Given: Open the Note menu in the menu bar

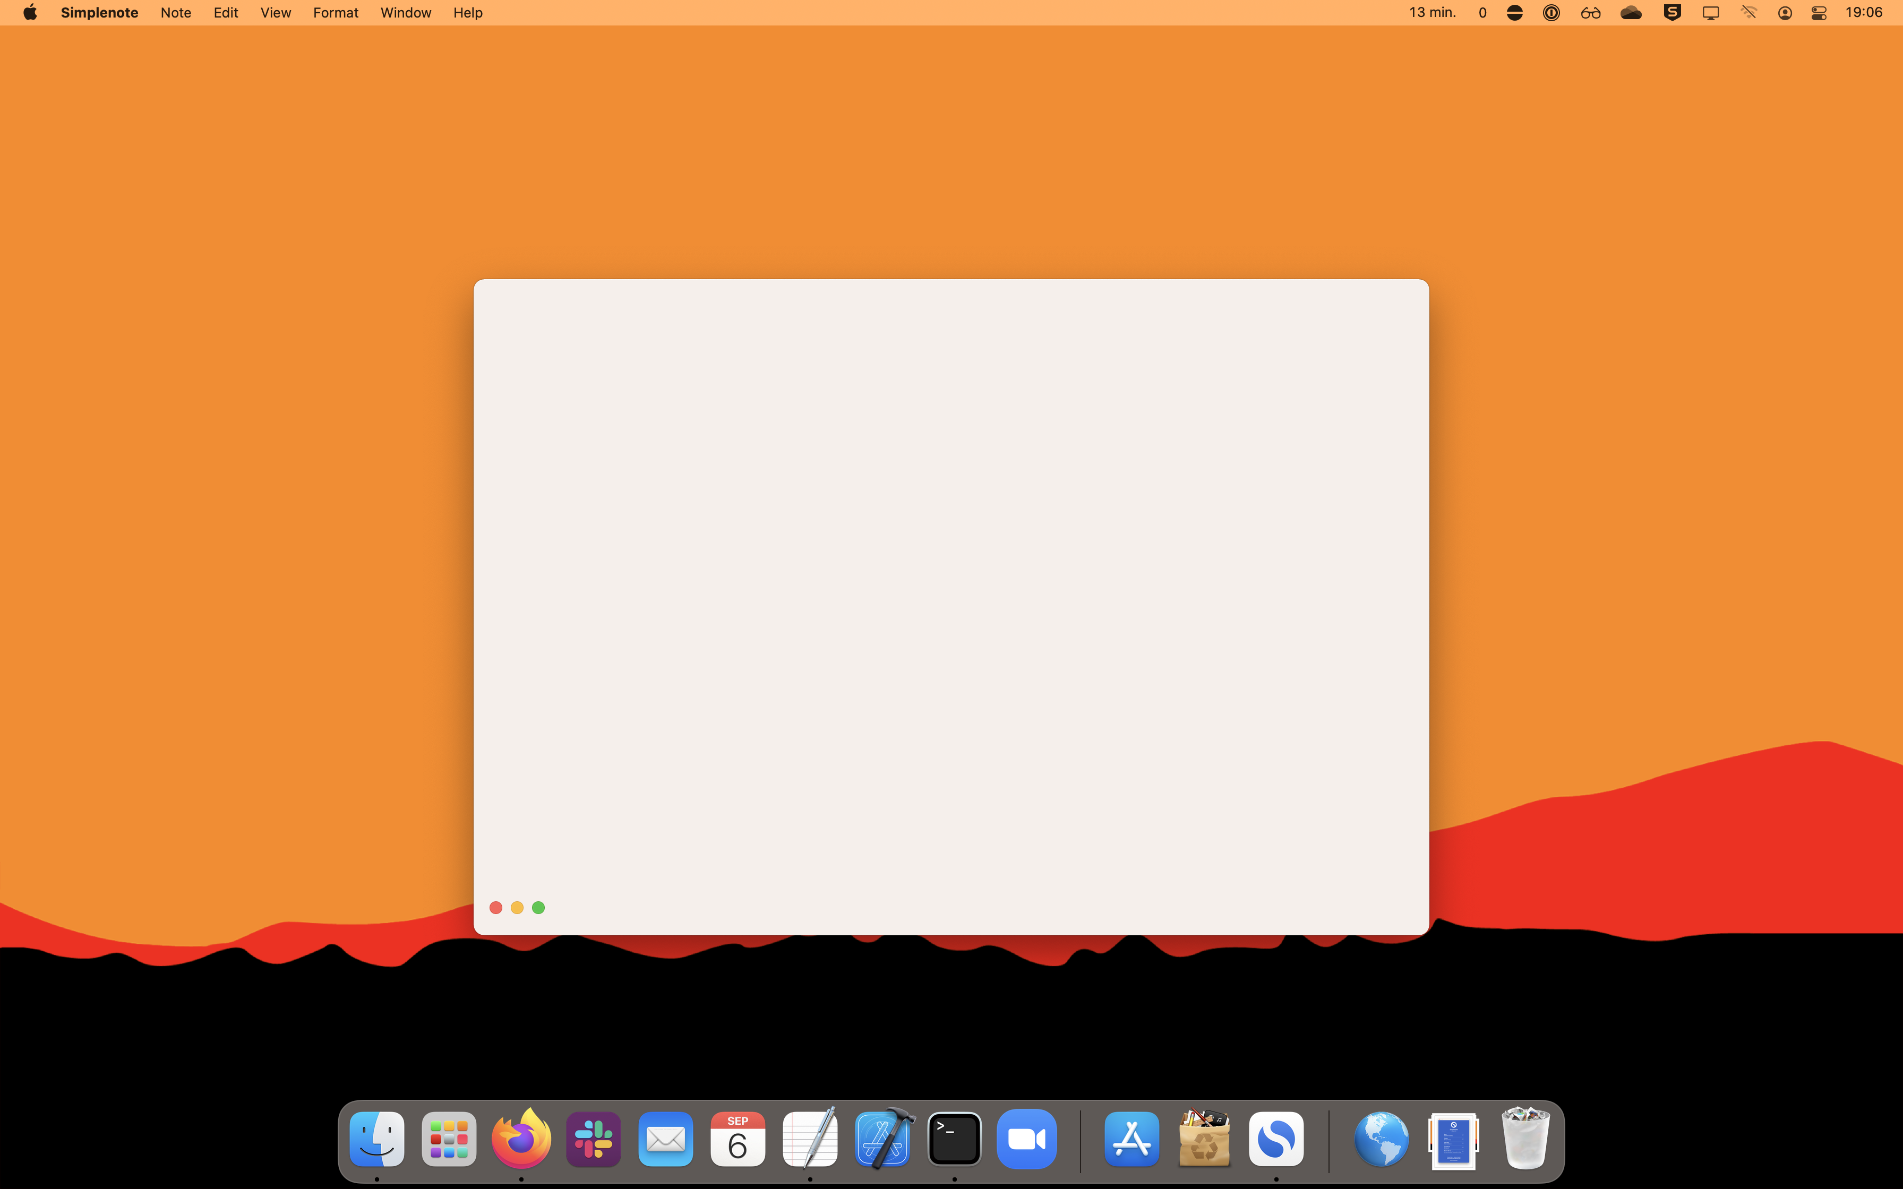Looking at the screenshot, I should point(175,12).
